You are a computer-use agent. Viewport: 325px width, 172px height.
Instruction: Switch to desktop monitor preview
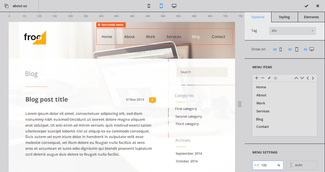click(174, 6)
